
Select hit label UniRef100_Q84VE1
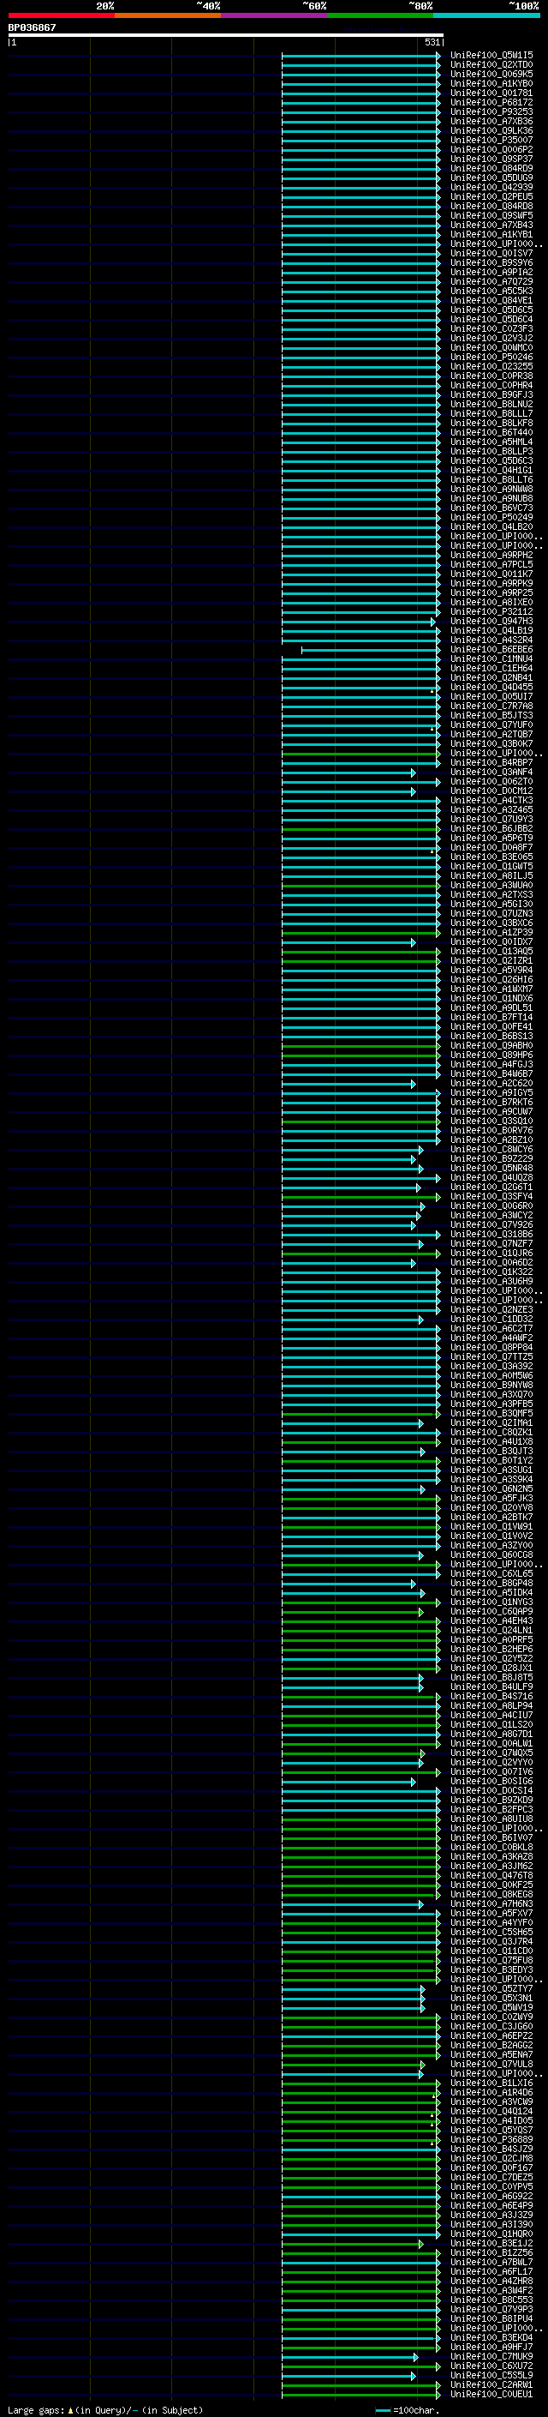click(491, 300)
